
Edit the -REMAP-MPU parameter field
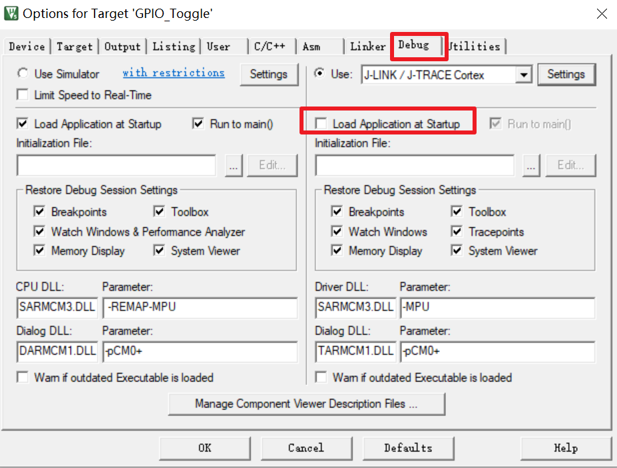(200, 308)
